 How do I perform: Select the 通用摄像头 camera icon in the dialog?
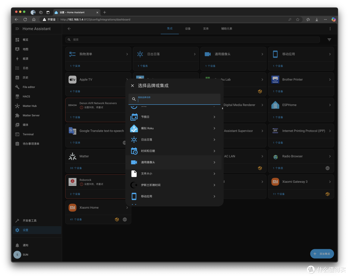(134, 162)
